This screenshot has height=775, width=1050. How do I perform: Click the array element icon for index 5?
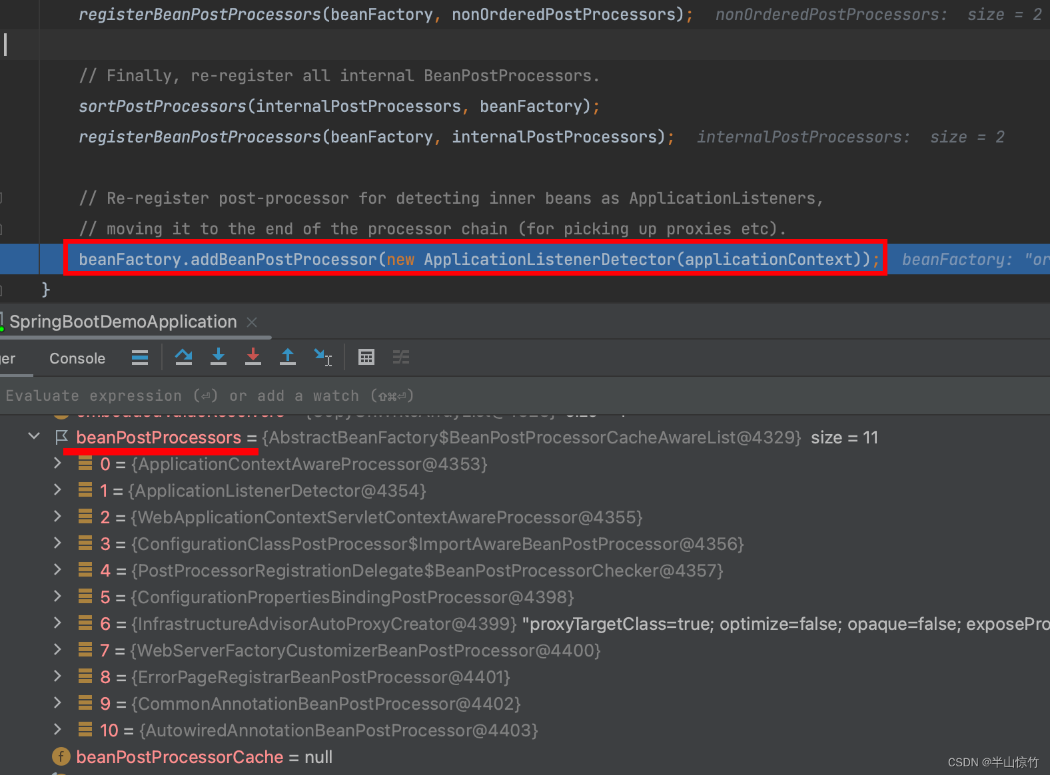pyautogui.click(x=85, y=597)
